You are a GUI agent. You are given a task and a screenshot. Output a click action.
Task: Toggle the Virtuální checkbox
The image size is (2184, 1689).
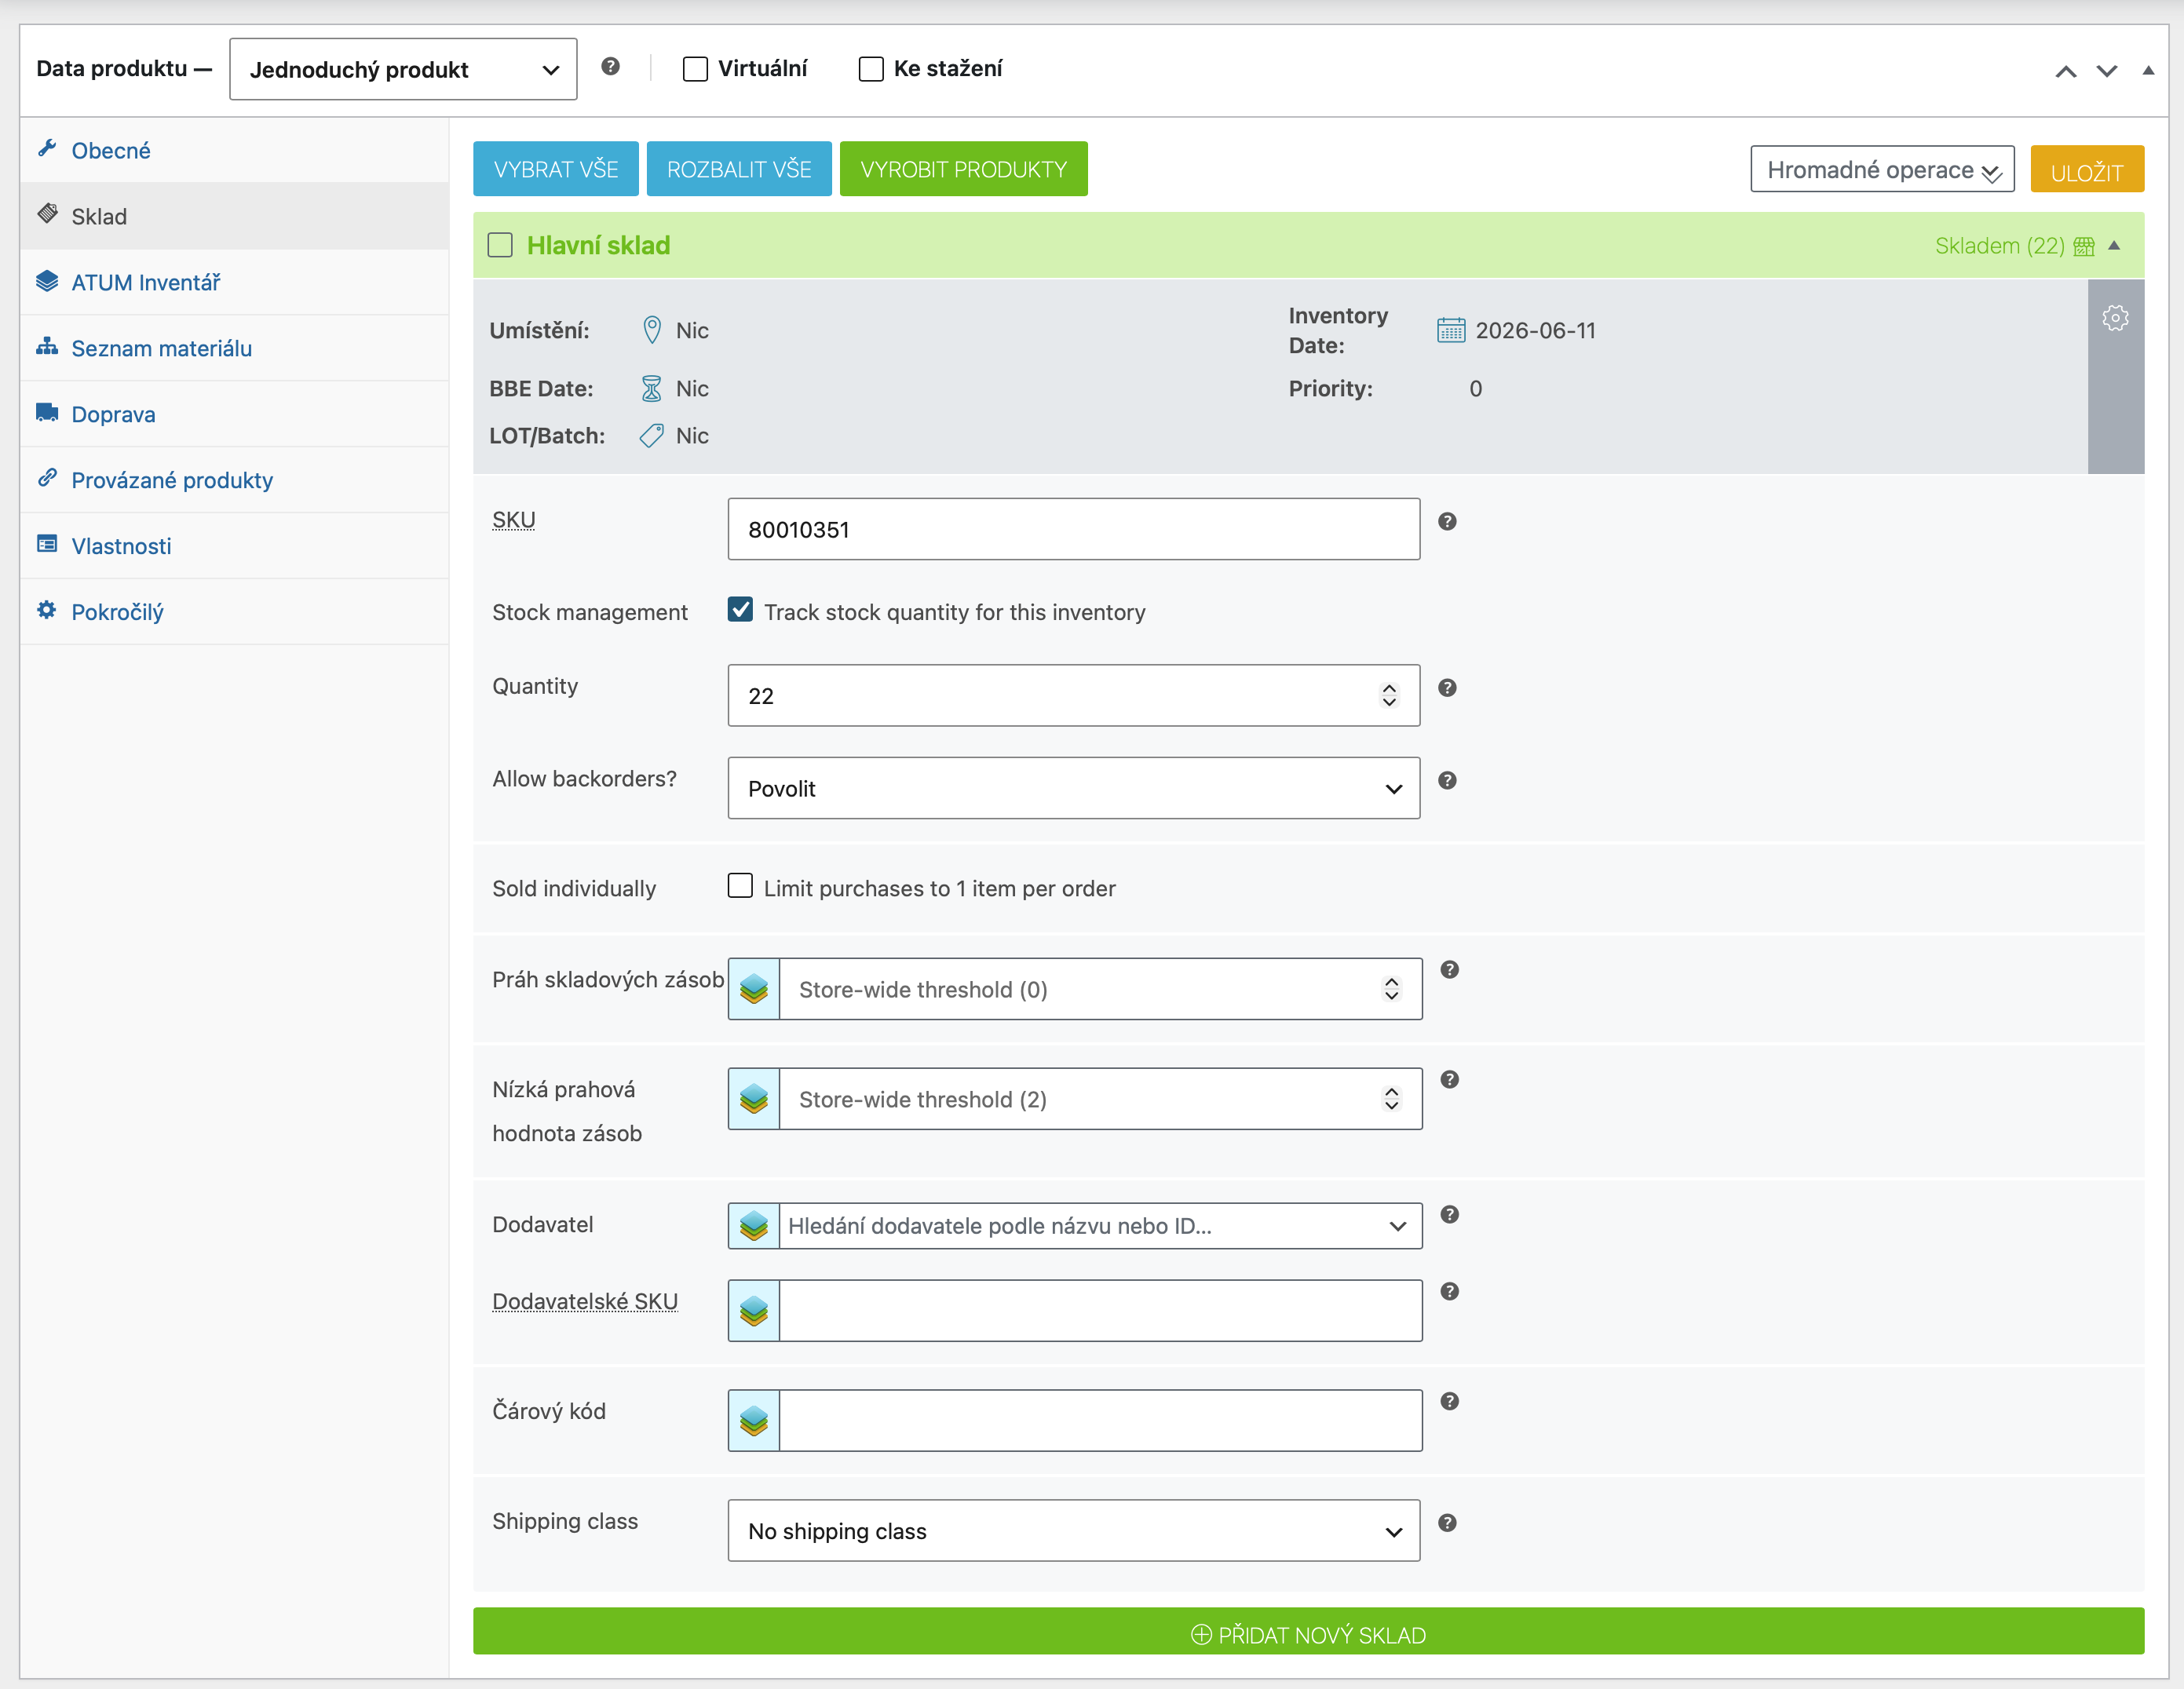click(x=694, y=68)
